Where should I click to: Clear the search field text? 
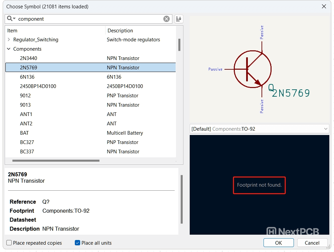[166, 19]
